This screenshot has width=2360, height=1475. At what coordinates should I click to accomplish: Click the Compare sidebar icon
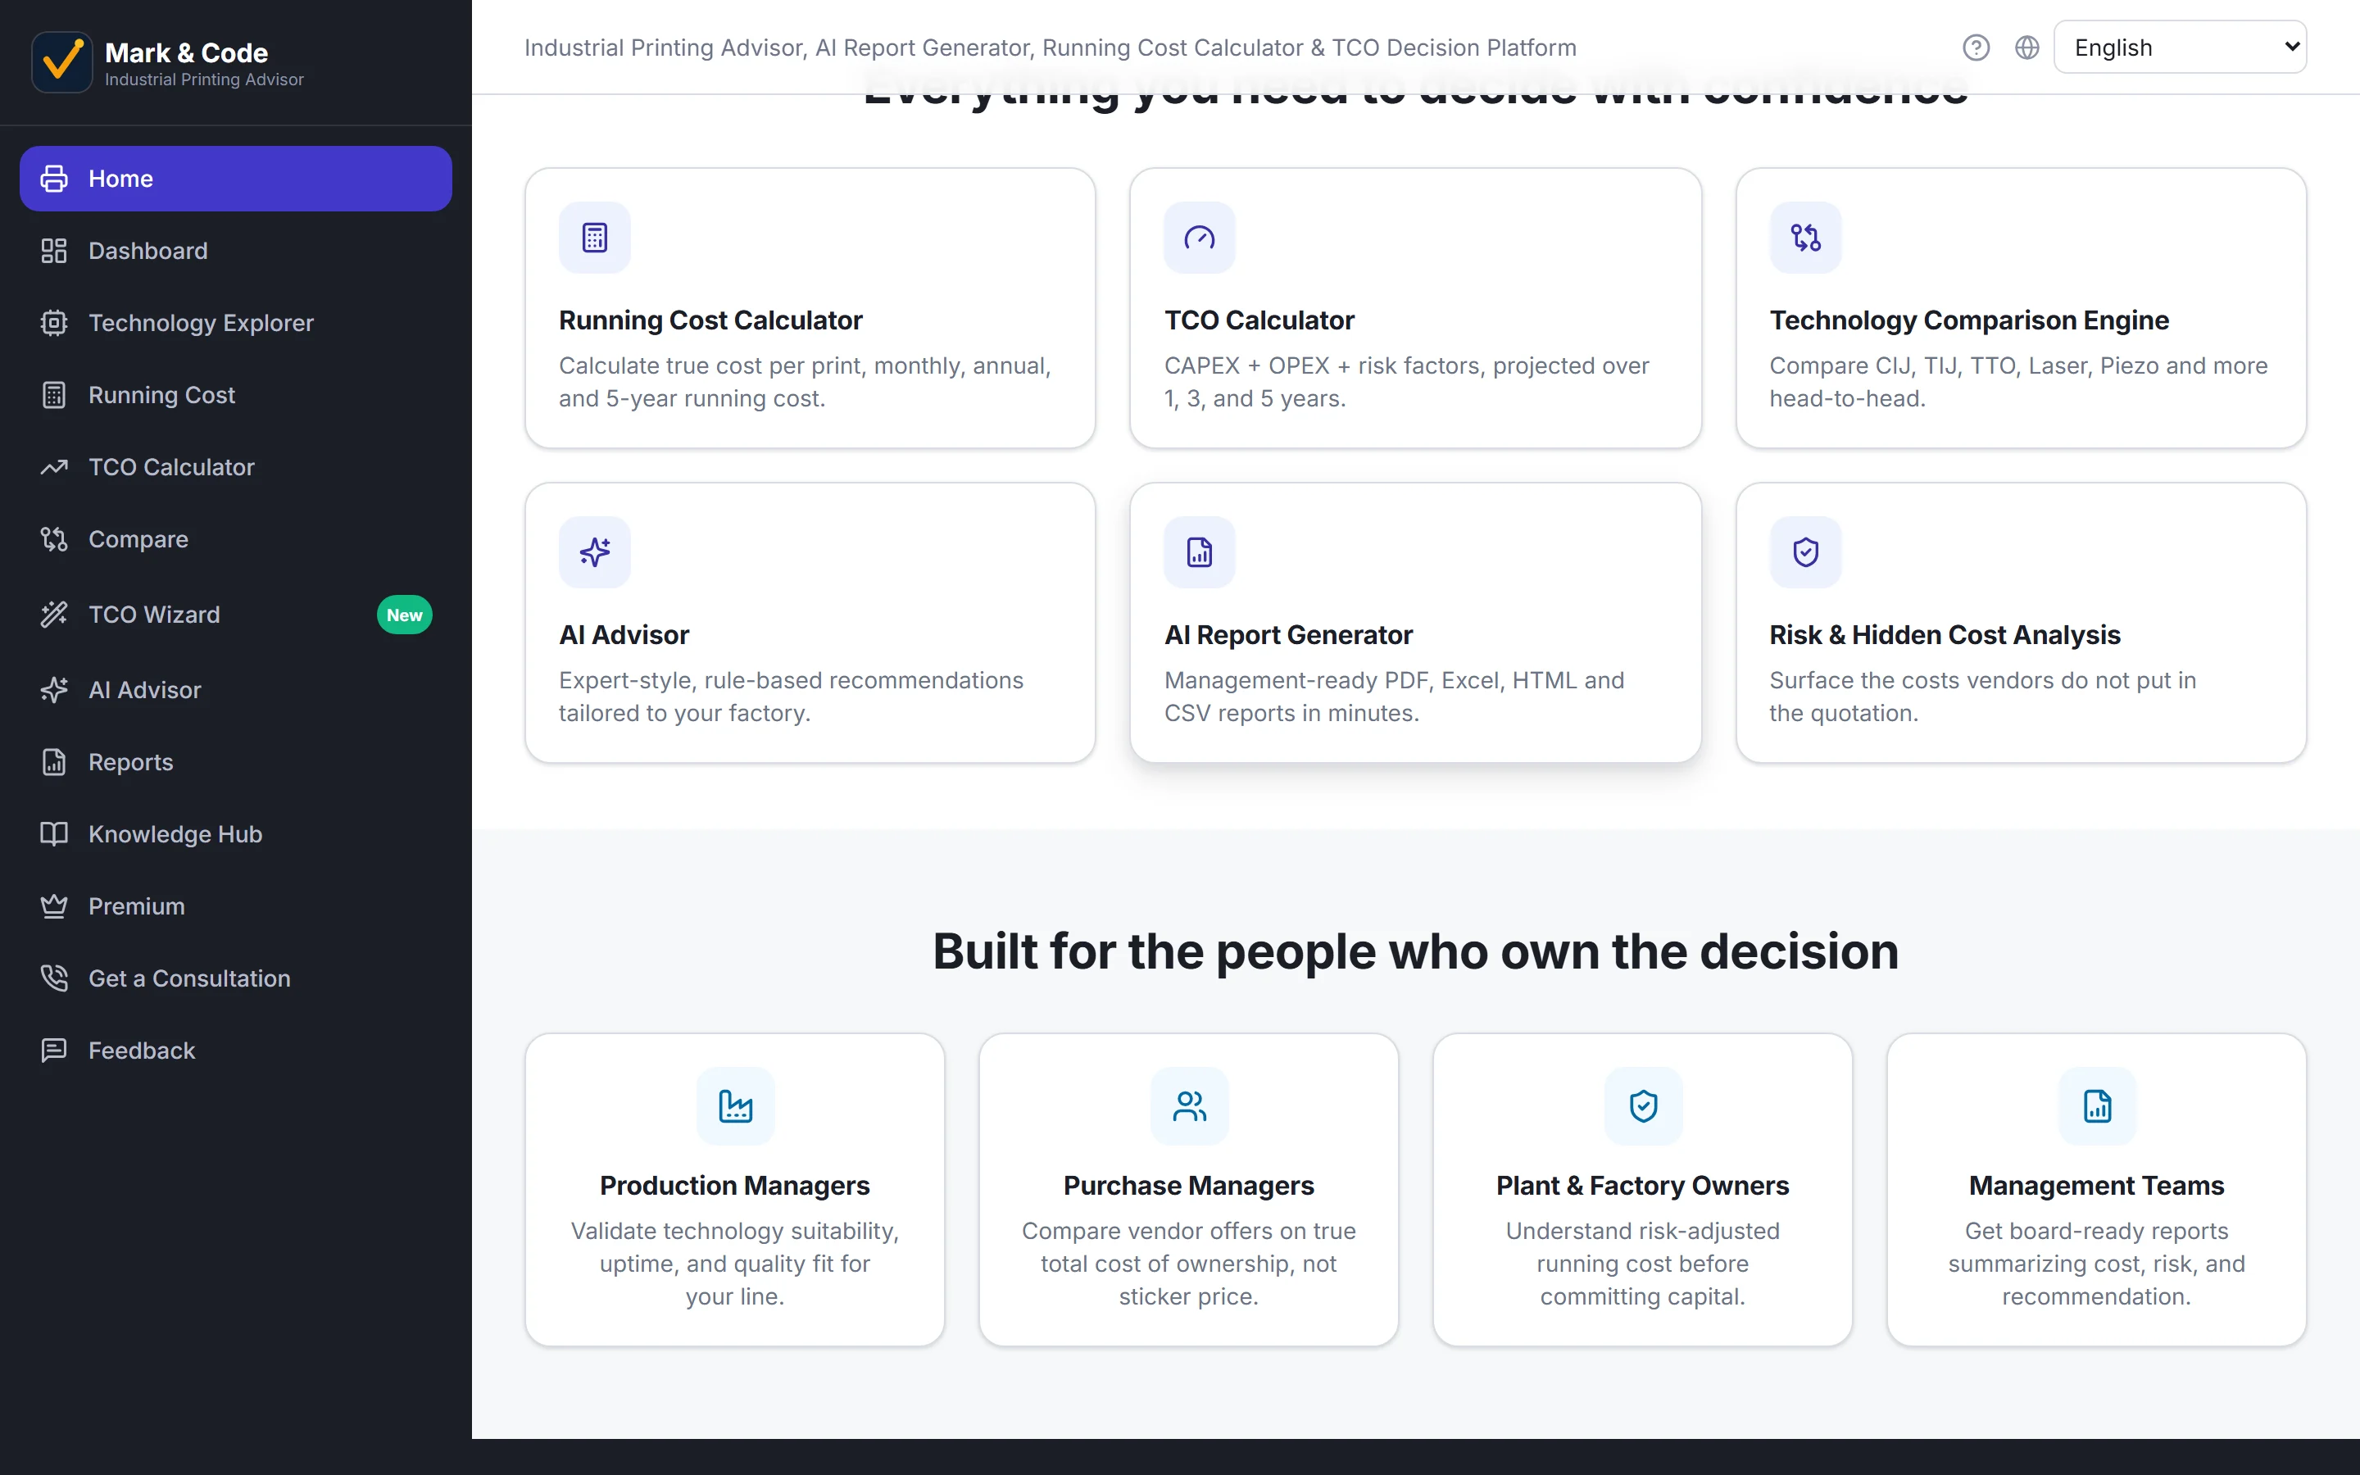(x=53, y=539)
